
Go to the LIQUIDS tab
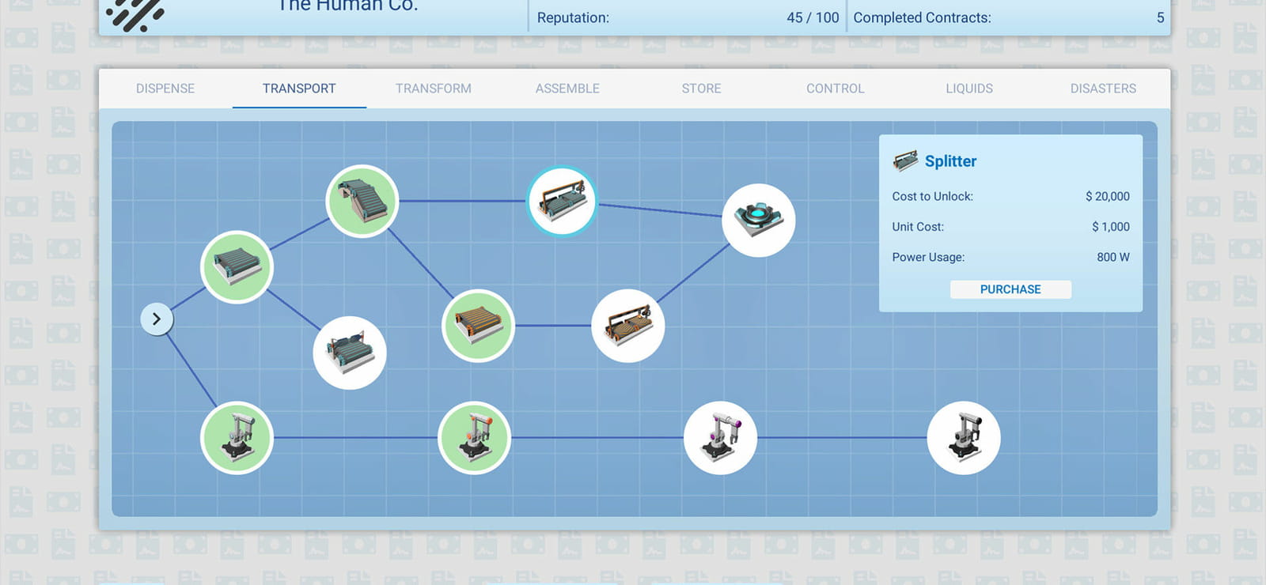pyautogui.click(x=969, y=89)
